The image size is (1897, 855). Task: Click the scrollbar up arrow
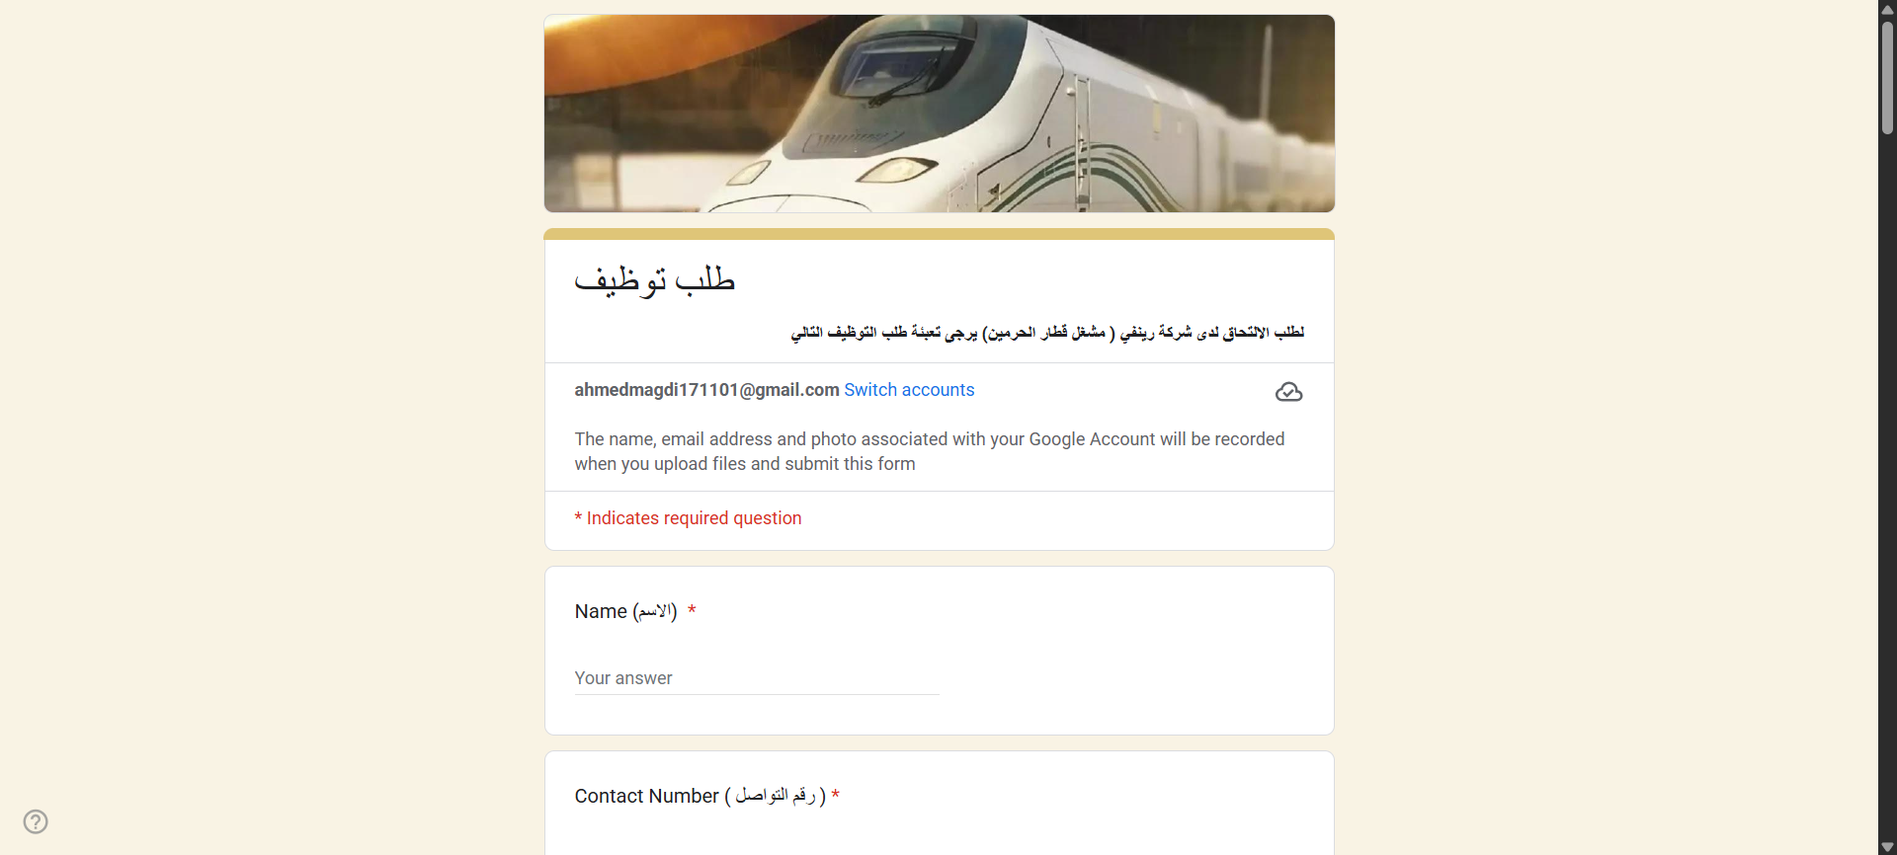click(1887, 9)
